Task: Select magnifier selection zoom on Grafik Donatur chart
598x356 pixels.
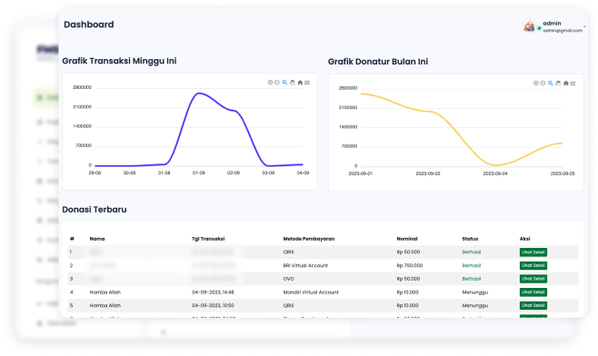Action: coord(551,83)
